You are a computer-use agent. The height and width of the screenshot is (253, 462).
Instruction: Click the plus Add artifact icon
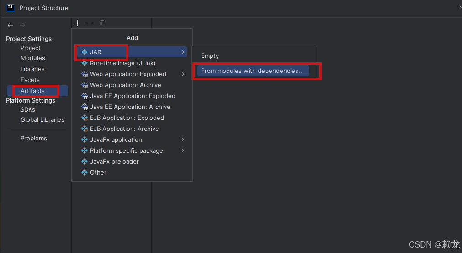[x=78, y=23]
